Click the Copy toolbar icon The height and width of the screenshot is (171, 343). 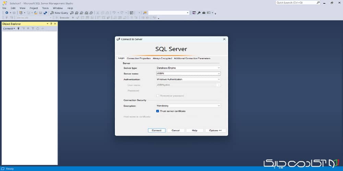102,13
